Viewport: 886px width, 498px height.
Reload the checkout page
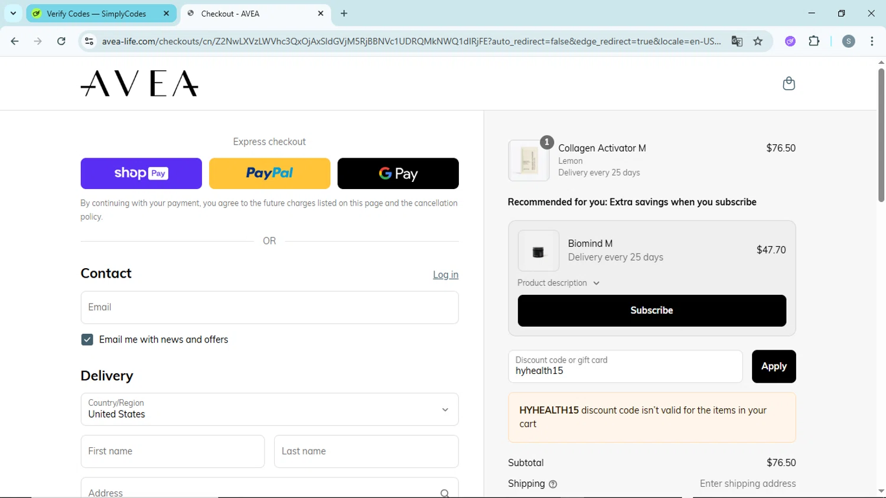point(61,41)
